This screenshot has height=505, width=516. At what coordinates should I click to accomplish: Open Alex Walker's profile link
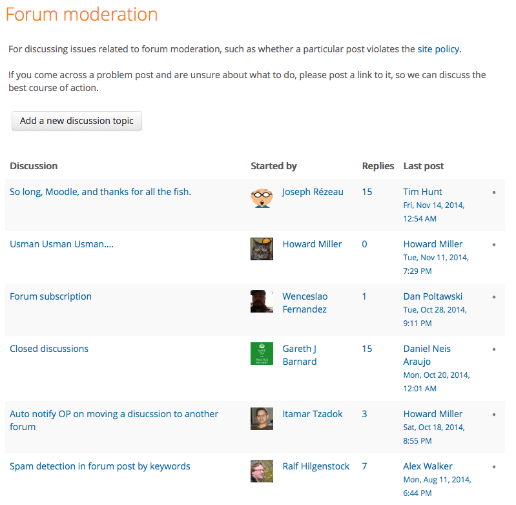428,466
